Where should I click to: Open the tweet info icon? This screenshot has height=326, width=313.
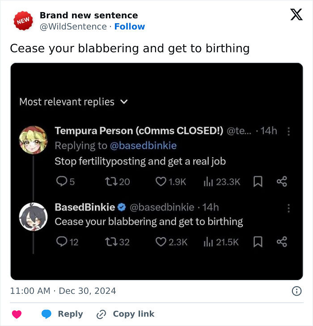[296, 291]
